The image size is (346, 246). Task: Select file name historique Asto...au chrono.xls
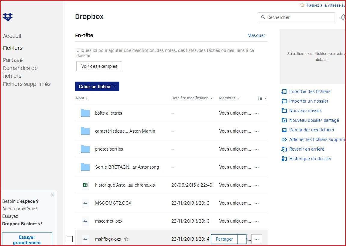click(125, 185)
